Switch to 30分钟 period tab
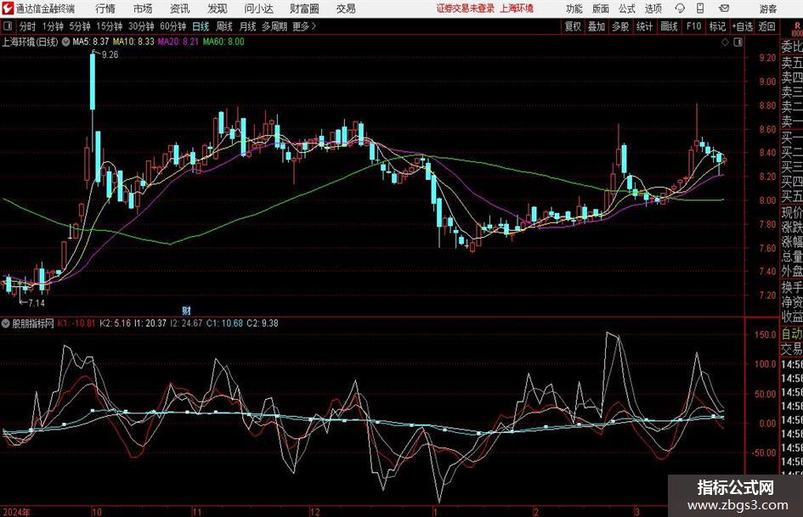The height and width of the screenshot is (517, 803). (141, 26)
